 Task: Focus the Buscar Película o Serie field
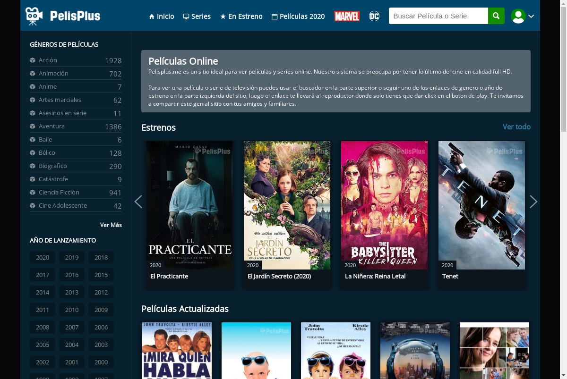[x=438, y=16]
